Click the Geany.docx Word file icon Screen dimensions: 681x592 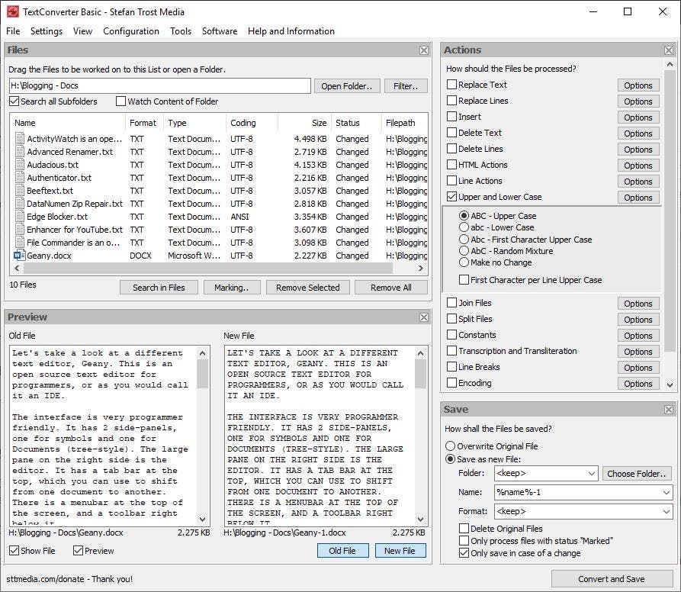20,256
